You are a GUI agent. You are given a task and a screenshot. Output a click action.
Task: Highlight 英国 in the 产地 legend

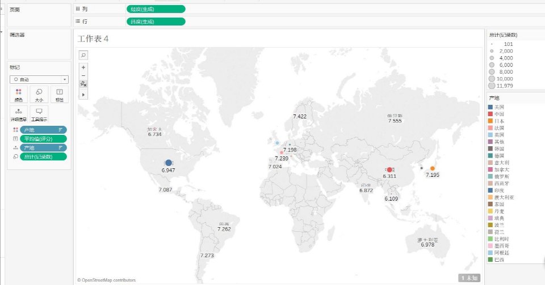click(x=499, y=135)
